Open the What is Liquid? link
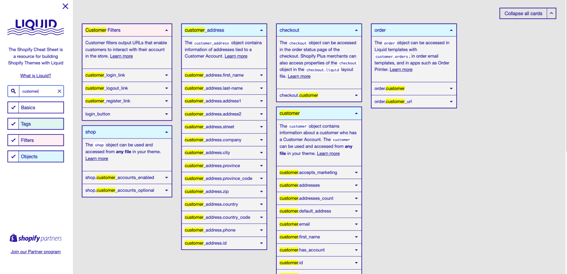This screenshot has width=567, height=274. click(36, 75)
